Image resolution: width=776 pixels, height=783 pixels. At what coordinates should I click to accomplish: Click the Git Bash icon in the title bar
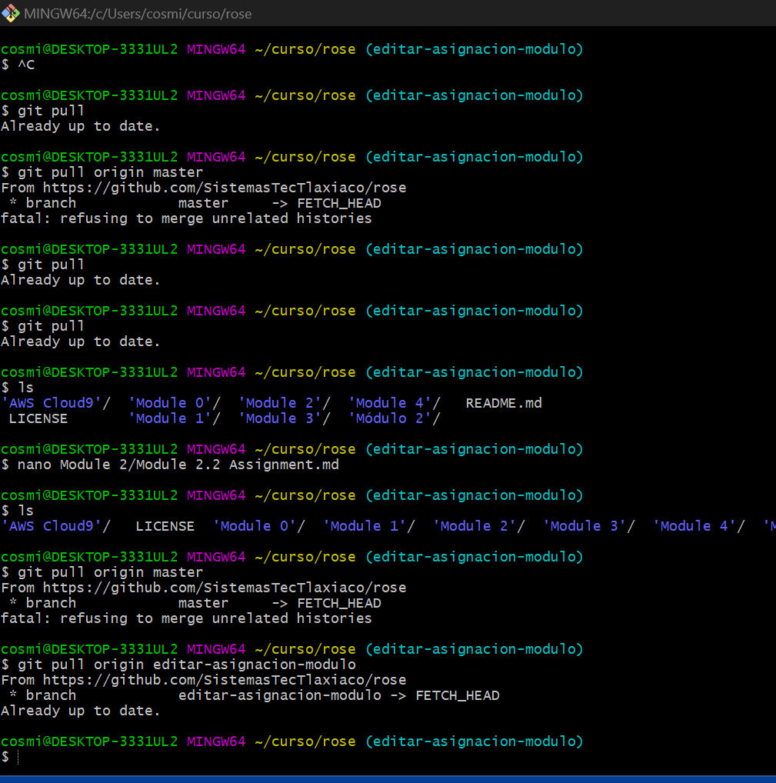[x=11, y=13]
